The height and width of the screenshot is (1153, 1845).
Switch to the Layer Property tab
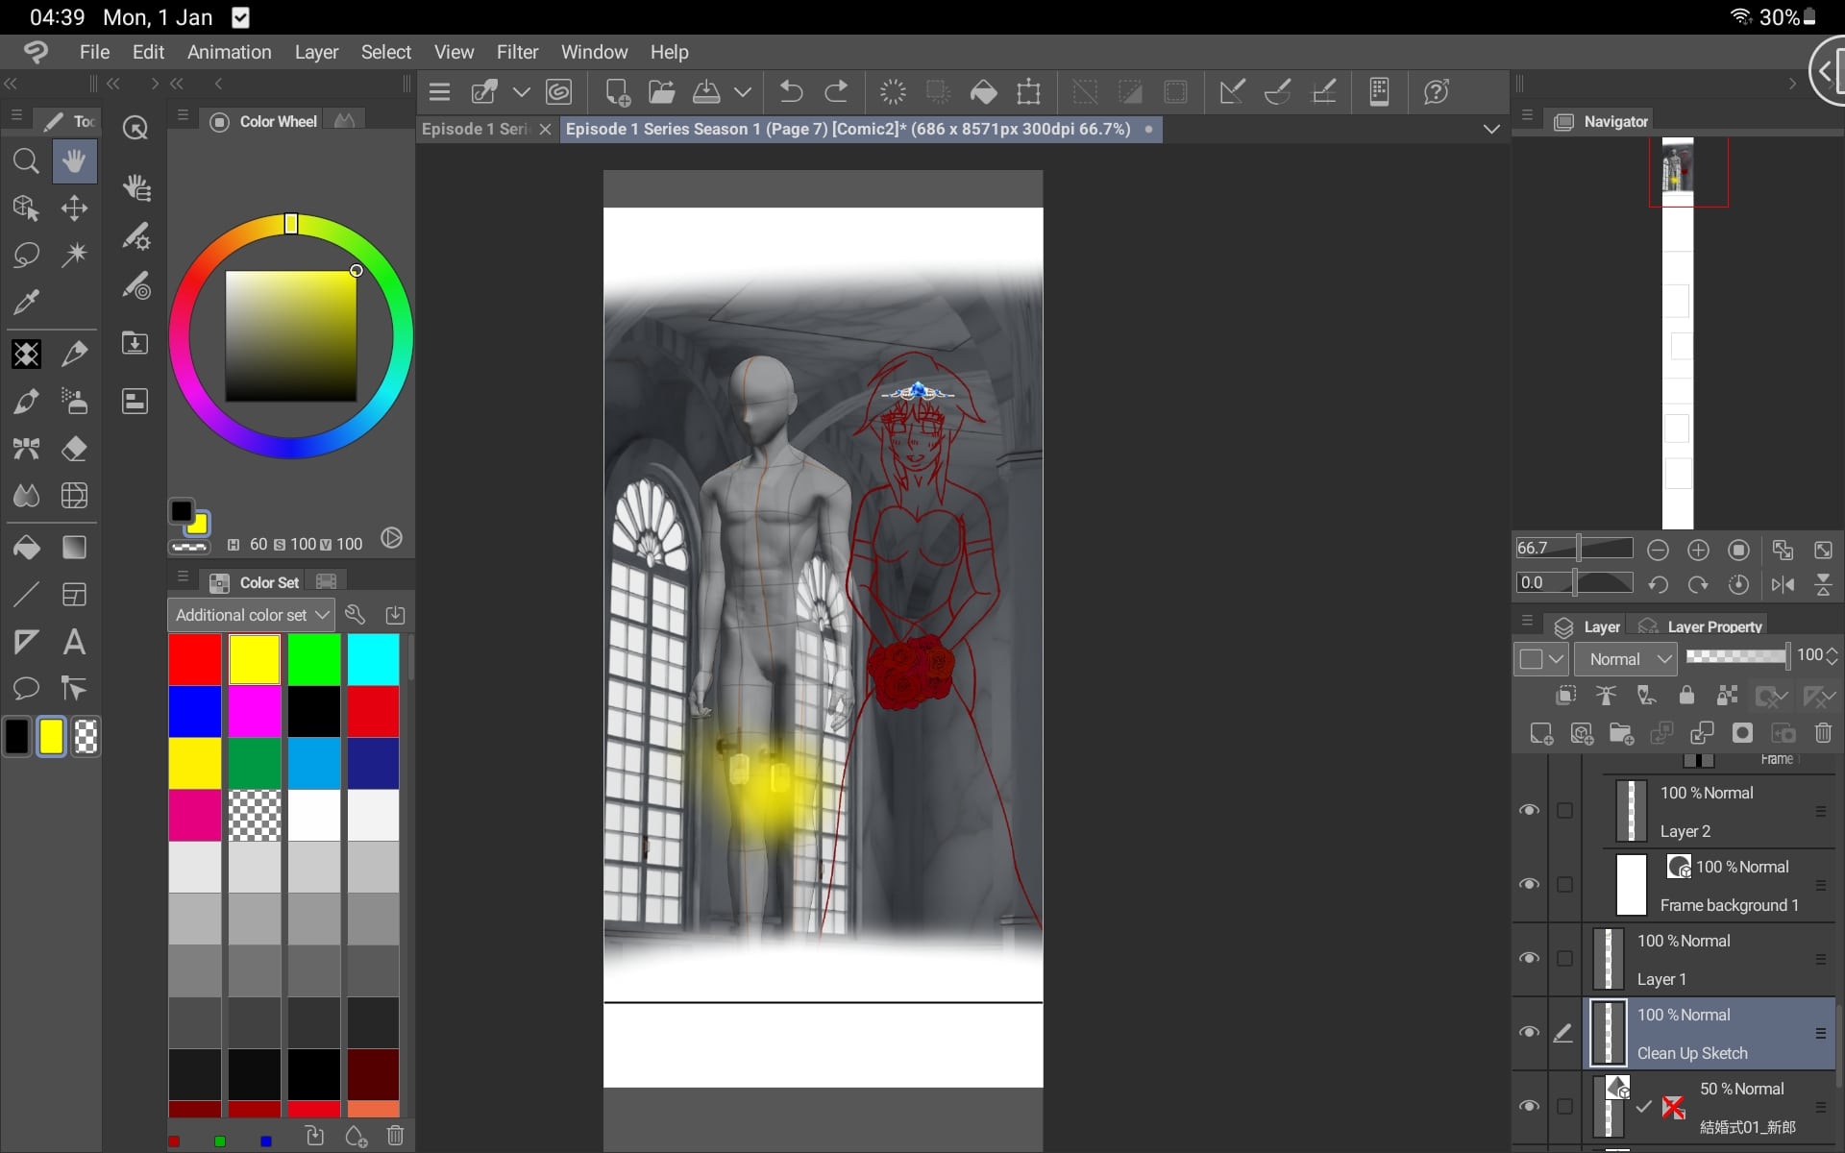[1713, 626]
